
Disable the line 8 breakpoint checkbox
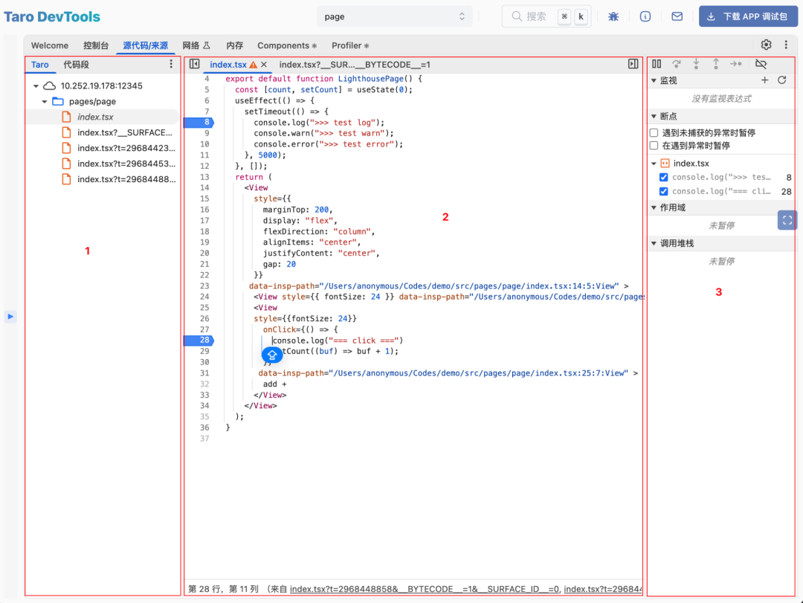(x=664, y=177)
